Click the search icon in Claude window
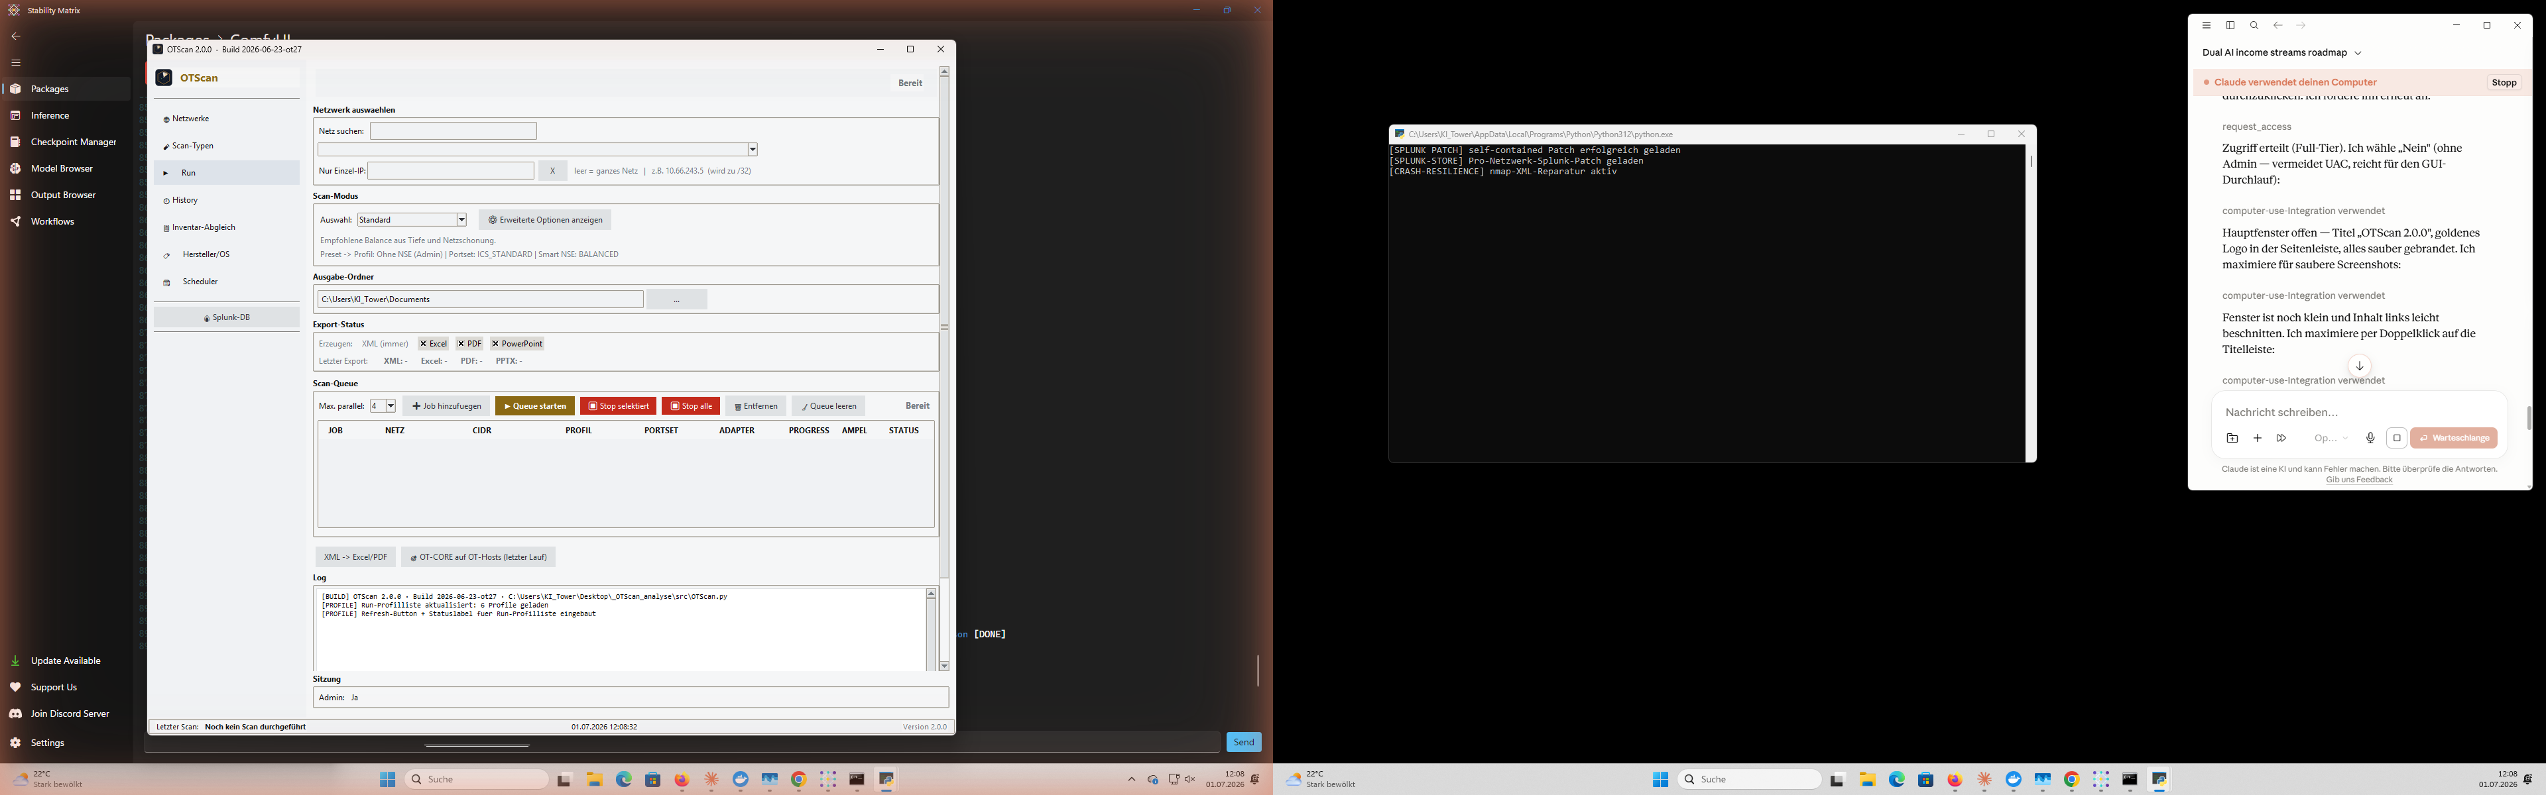 (2254, 26)
